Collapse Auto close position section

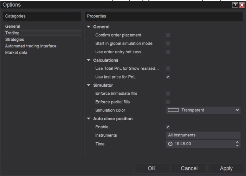[x=89, y=119]
